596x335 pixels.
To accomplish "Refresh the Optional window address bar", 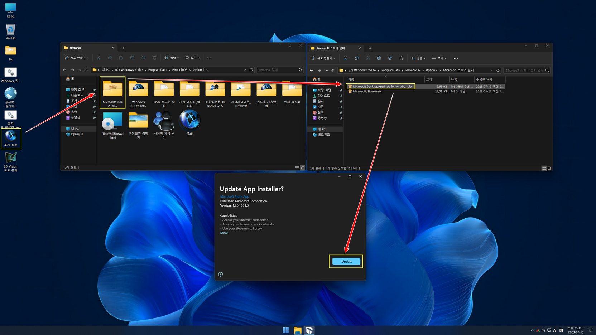I will click(x=251, y=70).
